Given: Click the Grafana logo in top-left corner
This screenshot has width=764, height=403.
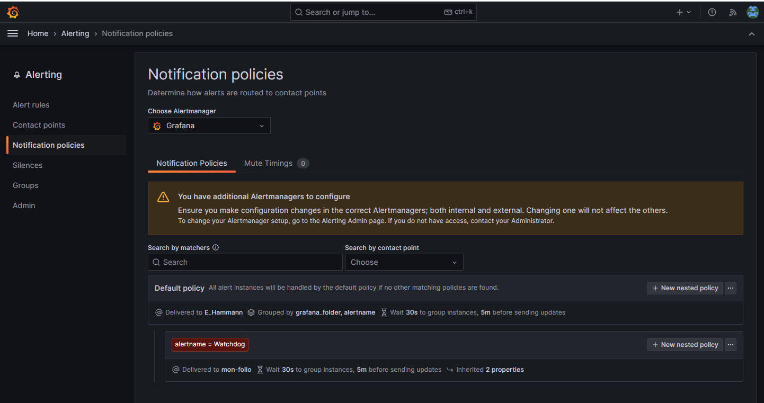Looking at the screenshot, I should click(12, 12).
